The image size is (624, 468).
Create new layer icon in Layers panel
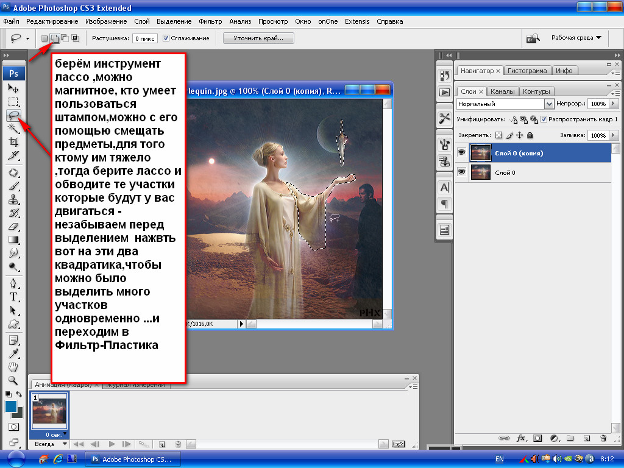(587, 438)
